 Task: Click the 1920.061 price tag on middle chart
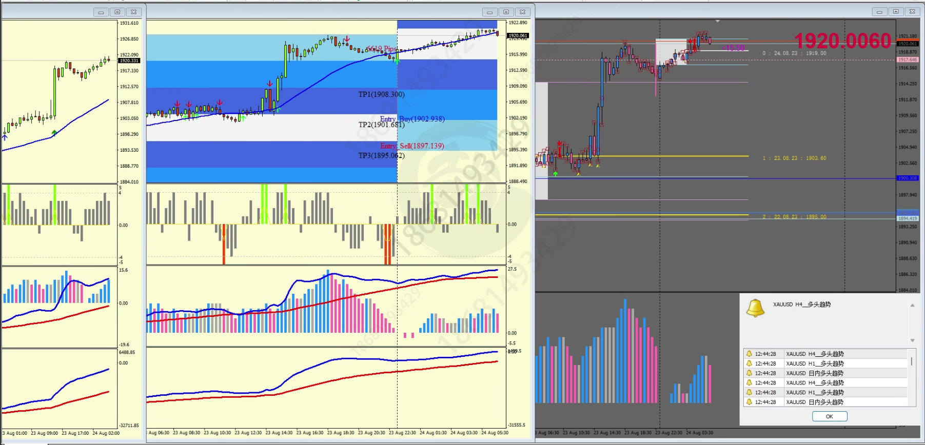point(518,35)
